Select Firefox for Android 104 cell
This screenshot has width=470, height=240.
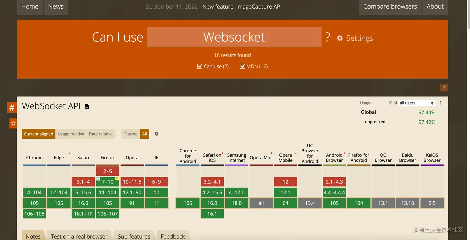pos(359,203)
